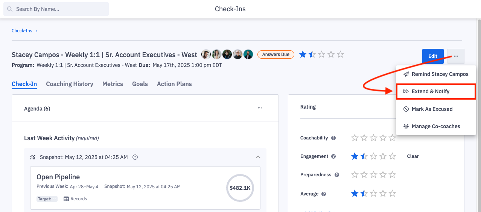Click the first participant avatar
481x212 pixels.
pyautogui.click(x=206, y=55)
